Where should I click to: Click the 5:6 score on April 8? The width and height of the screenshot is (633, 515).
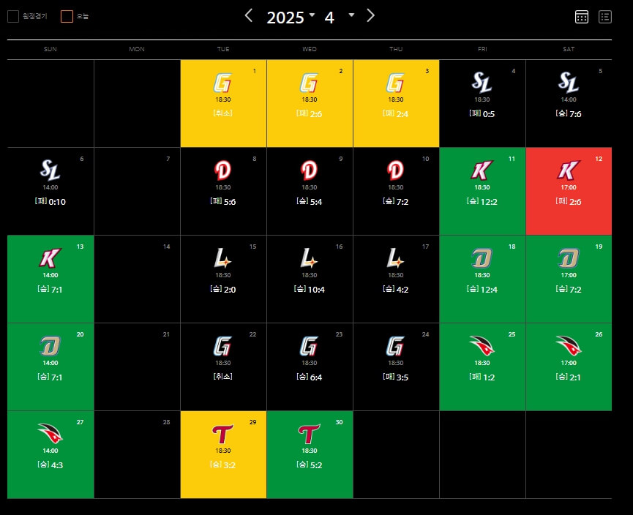click(230, 202)
